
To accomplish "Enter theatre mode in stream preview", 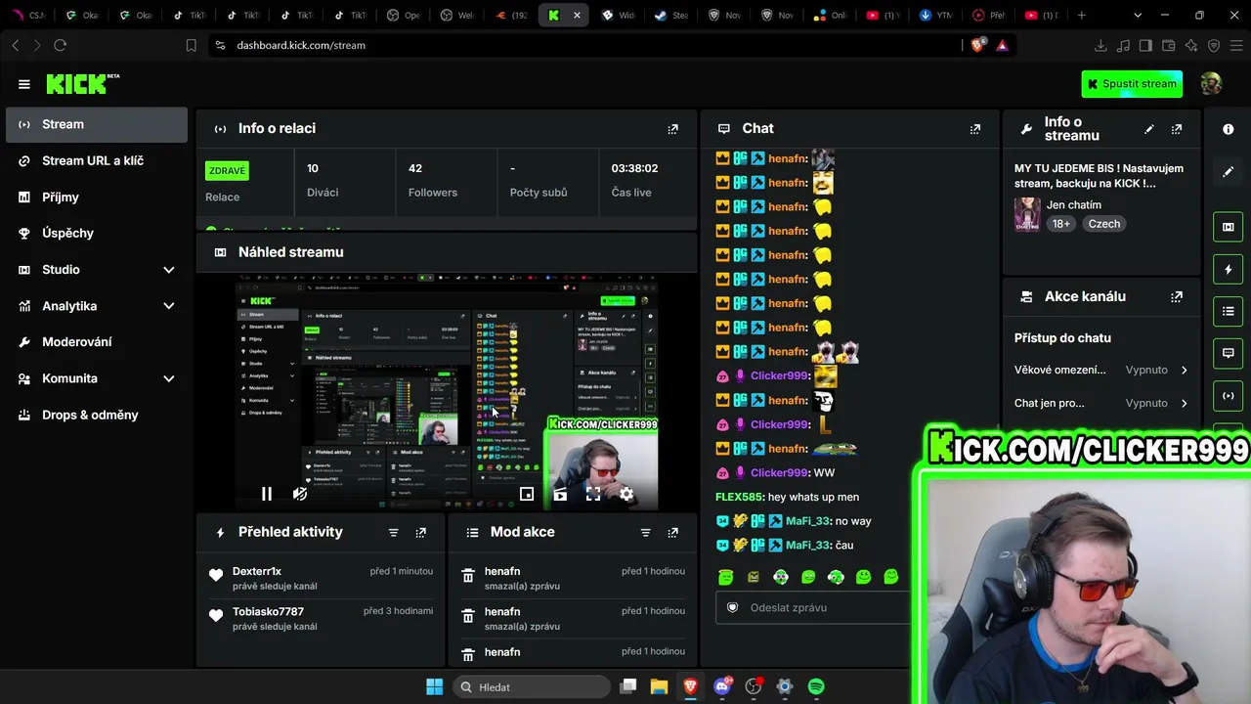I will pyautogui.click(x=560, y=494).
